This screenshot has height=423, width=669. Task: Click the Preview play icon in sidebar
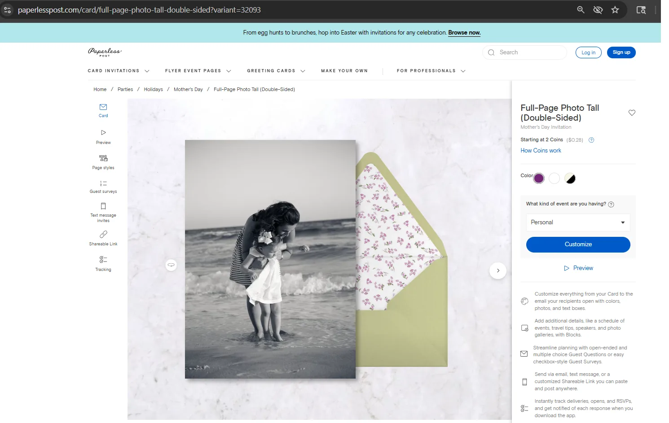click(x=103, y=133)
